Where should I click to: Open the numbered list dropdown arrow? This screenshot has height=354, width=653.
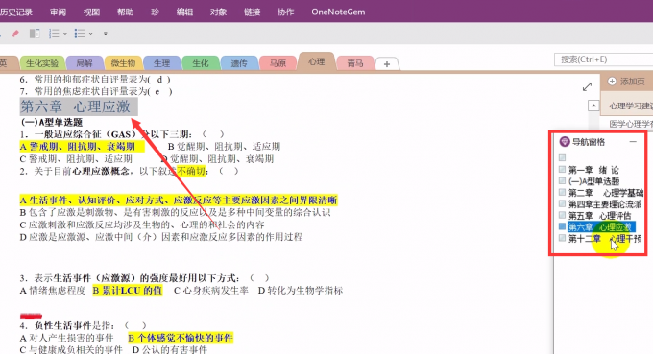(65, 34)
